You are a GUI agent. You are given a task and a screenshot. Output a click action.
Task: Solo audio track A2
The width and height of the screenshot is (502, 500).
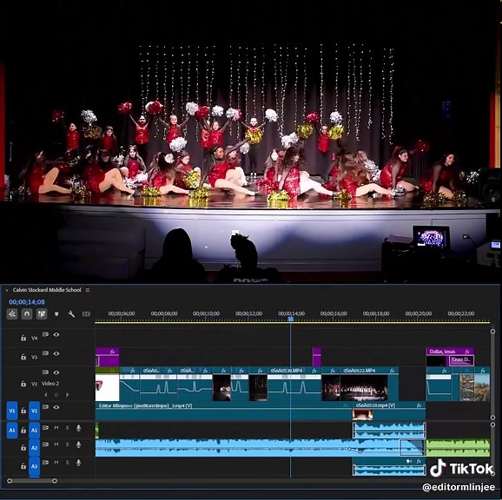coord(67,444)
